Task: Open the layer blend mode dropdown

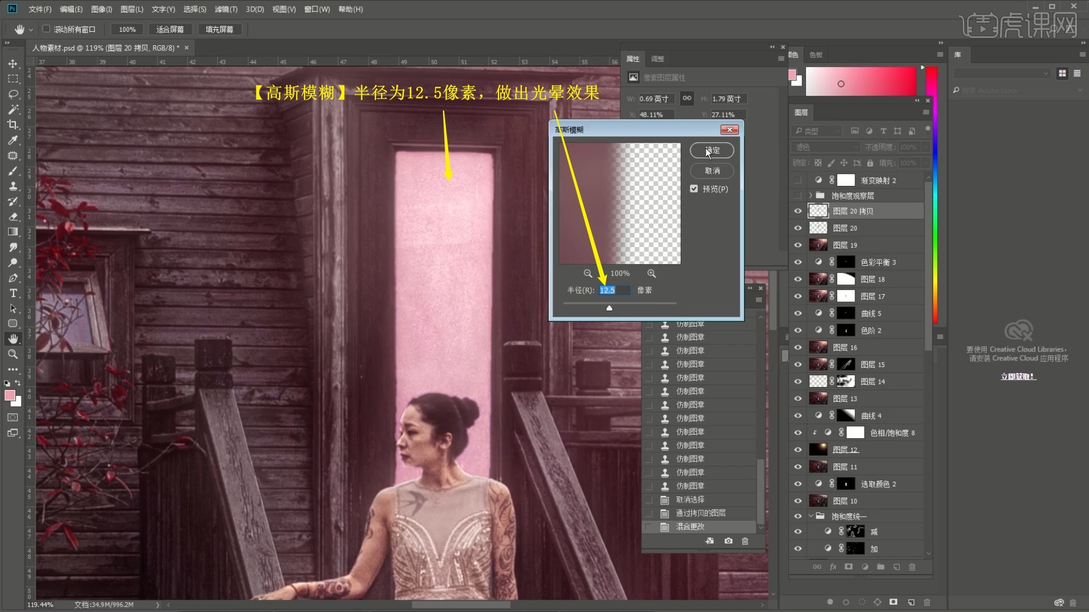Action: [825, 147]
